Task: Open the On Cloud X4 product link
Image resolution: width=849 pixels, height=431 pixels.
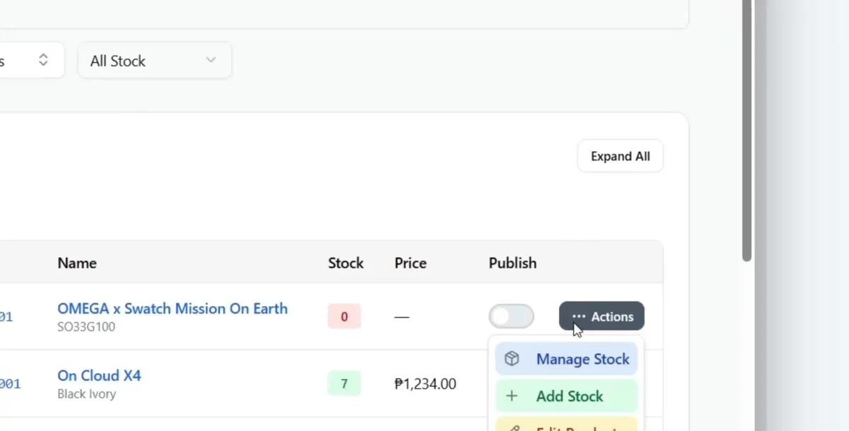Action: point(99,375)
